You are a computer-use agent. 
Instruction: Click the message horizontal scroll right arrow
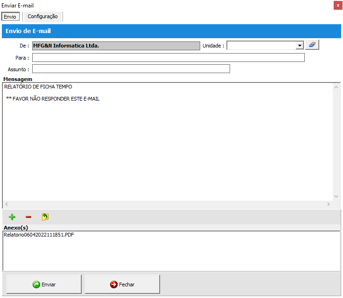(x=329, y=204)
